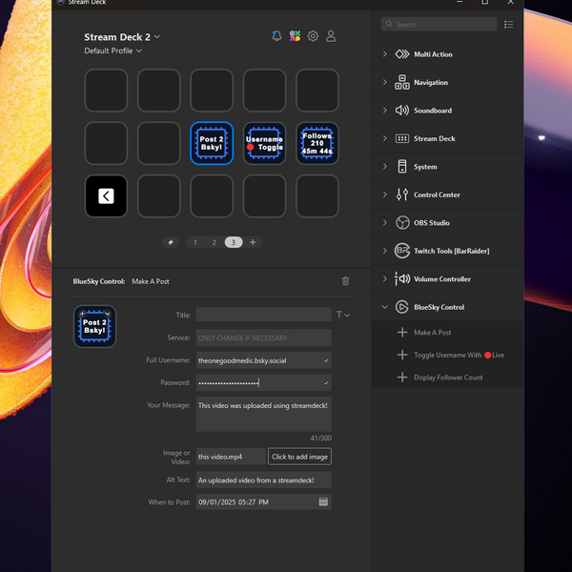Open the calendar date picker icon
Screen dimensions: 572x572
pos(323,502)
